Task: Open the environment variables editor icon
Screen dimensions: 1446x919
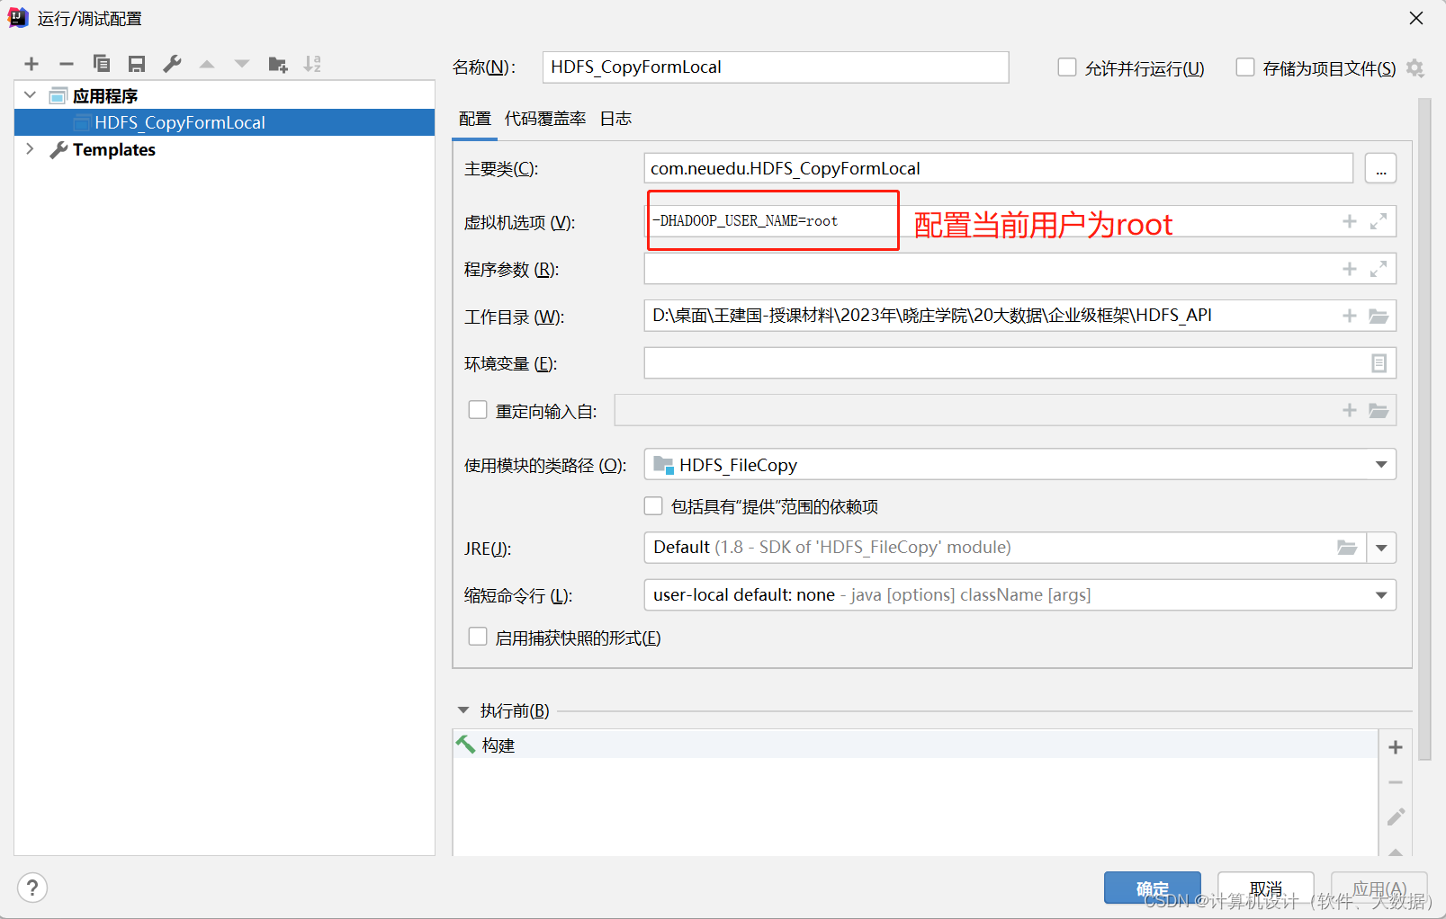Action: coord(1379,363)
